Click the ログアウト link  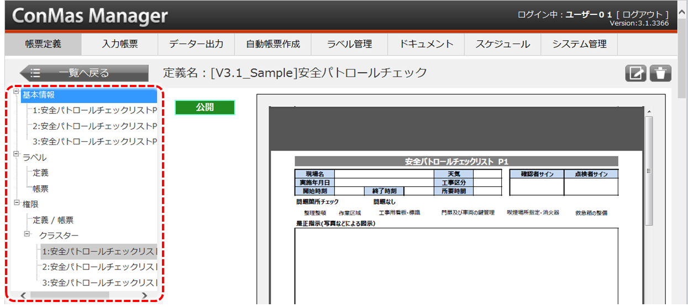(x=645, y=15)
